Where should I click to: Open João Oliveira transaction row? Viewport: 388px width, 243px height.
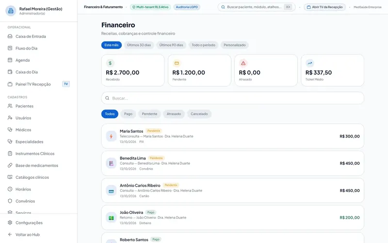pyautogui.click(x=233, y=217)
